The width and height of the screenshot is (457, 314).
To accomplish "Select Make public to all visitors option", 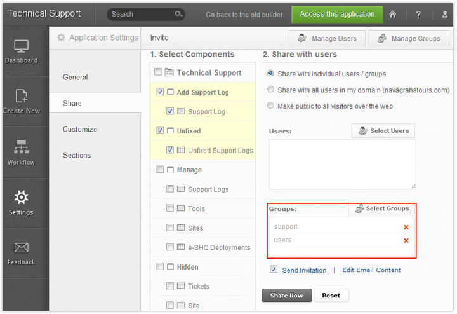I will [x=272, y=106].
